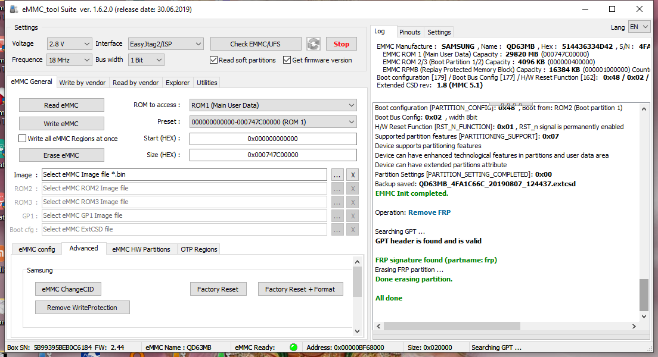The width and height of the screenshot is (658, 357).
Task: Switch to the Write by vendor tab
Action: 82,83
